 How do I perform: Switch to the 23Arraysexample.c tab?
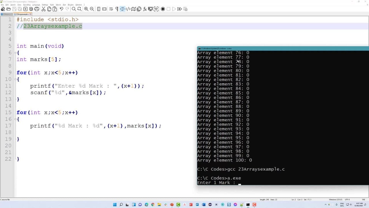click(23, 14)
